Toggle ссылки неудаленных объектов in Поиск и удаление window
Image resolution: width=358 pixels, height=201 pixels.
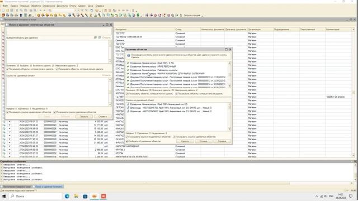point(7,112)
